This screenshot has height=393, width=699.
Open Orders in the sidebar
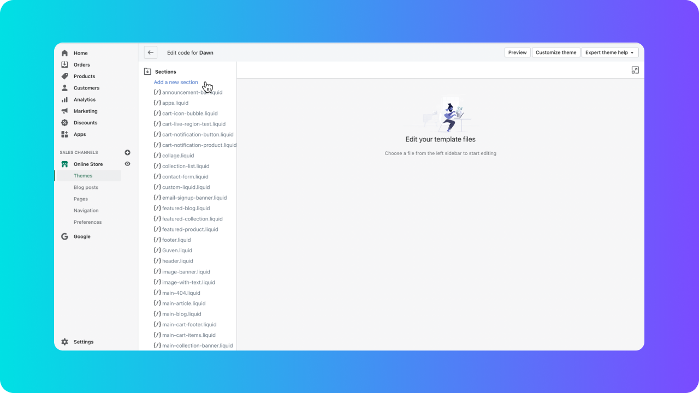[x=82, y=65]
